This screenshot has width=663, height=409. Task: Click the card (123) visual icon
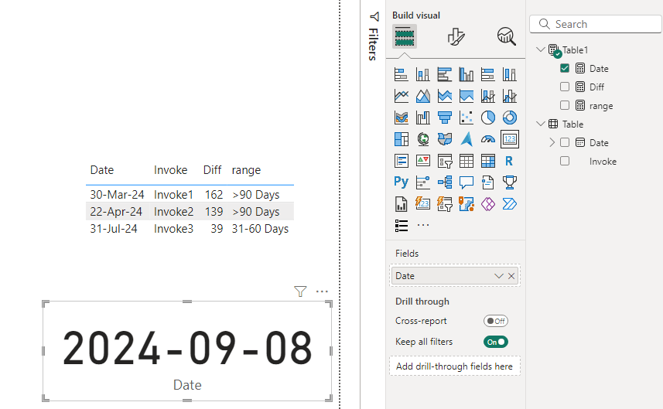(x=510, y=139)
